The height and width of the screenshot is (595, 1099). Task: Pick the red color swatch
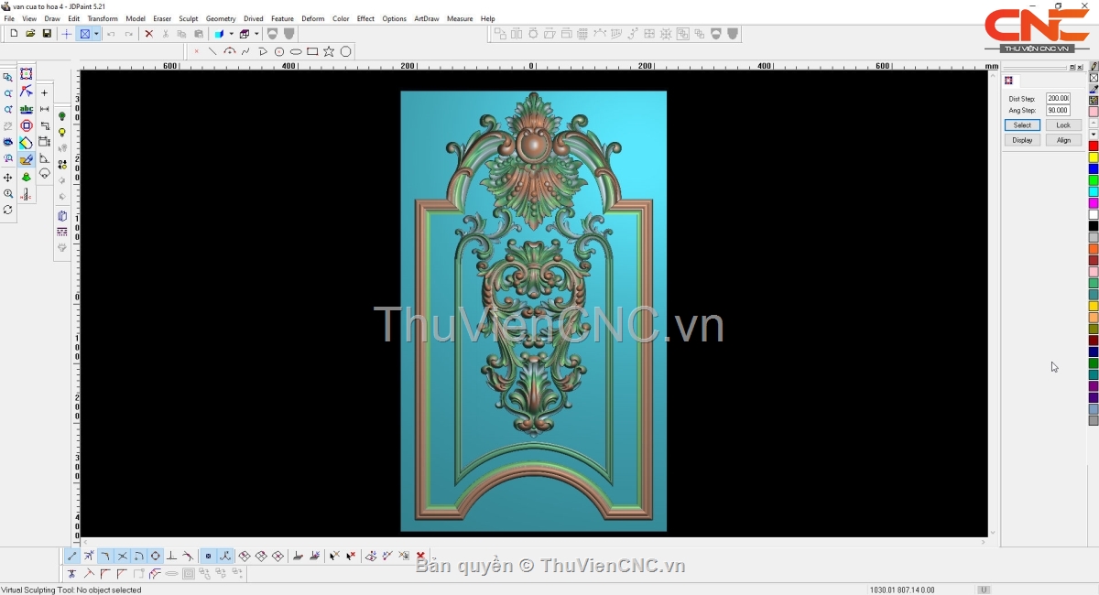[x=1093, y=146]
